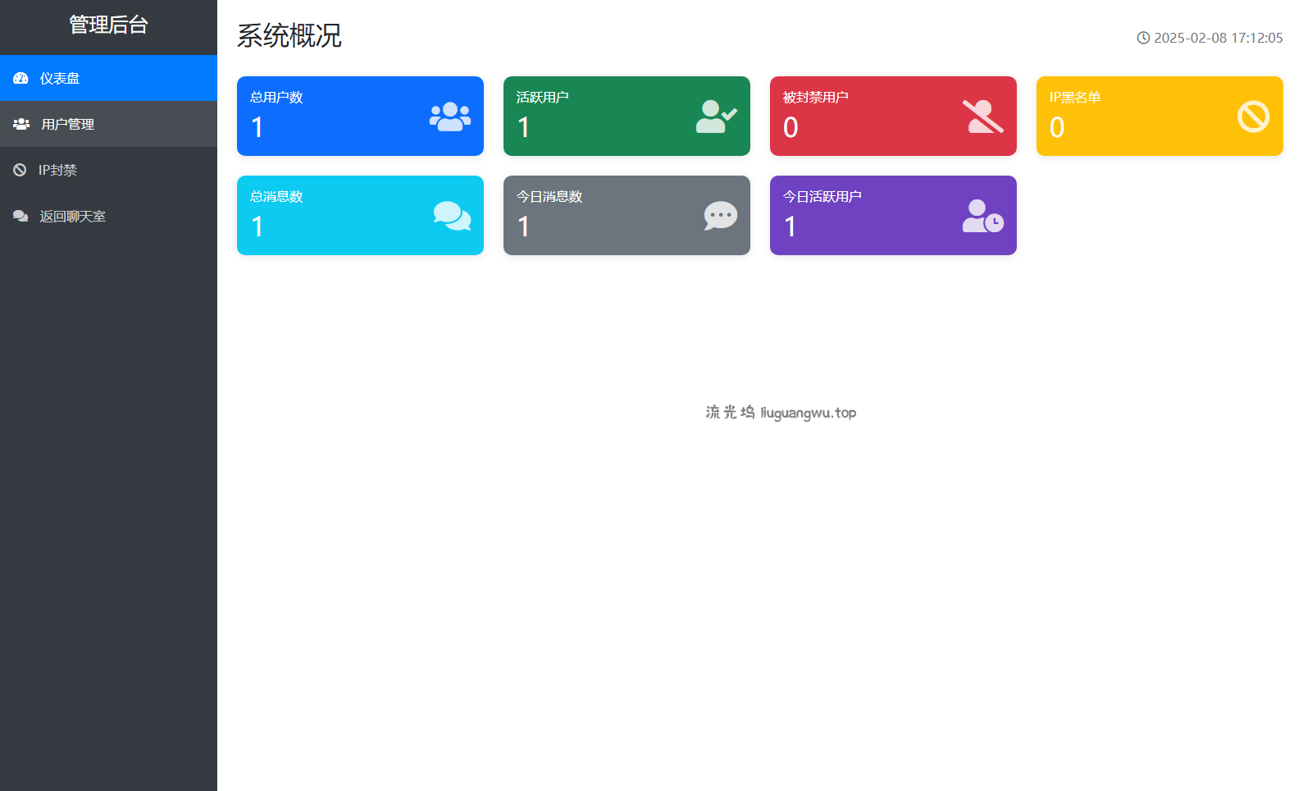Viewport: 1303px width, 791px height.
Task: Click the 管理后台 sidebar title
Action: [x=108, y=25]
